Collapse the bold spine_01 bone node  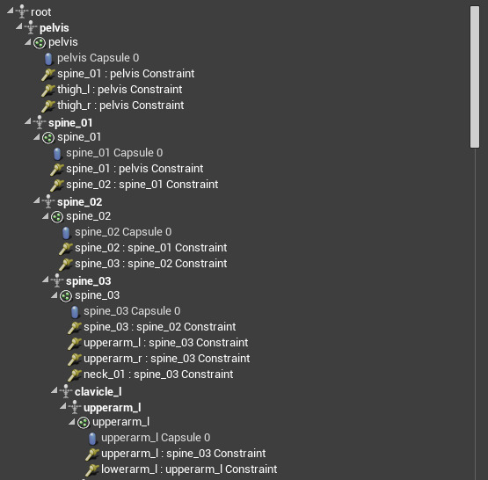28,121
